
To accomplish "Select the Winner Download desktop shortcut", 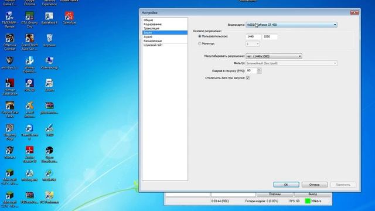I will pyautogui.click(x=29, y=64).
